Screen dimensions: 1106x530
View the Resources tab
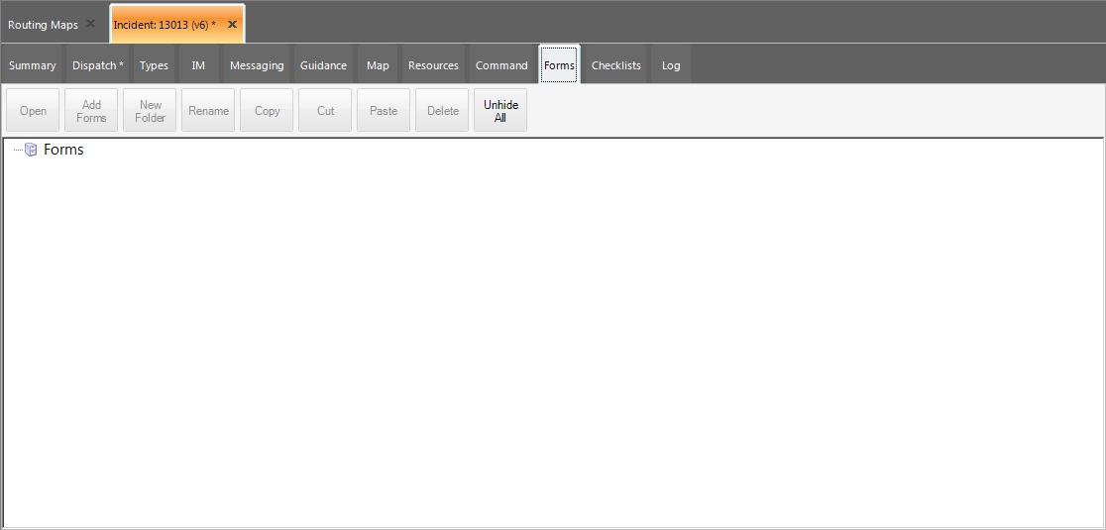tap(433, 64)
